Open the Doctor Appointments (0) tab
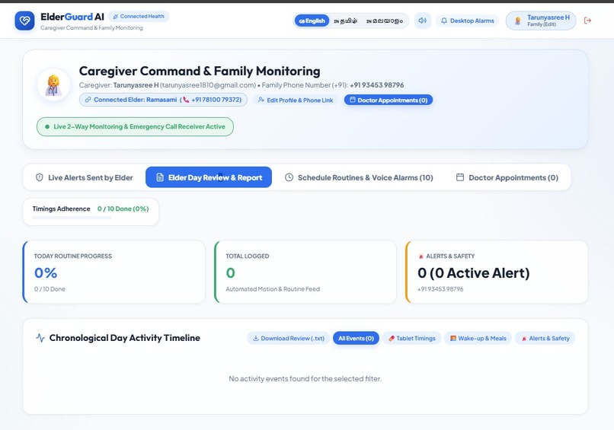Image resolution: width=614 pixels, height=430 pixels. tap(507, 177)
